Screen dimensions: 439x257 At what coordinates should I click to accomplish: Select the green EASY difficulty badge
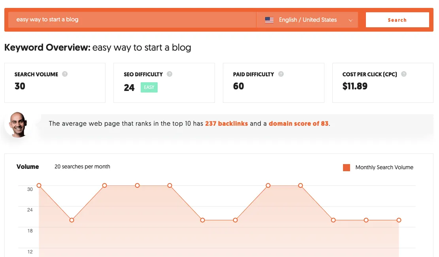click(x=149, y=87)
